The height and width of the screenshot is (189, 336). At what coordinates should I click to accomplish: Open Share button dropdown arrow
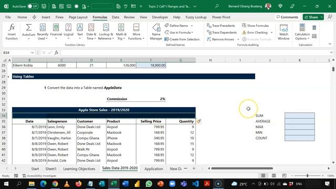[322, 17]
